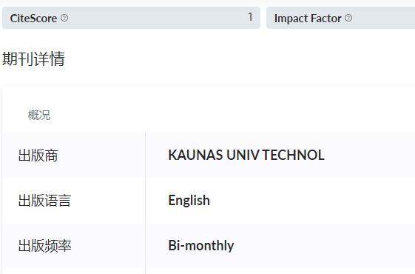Screen dimensions: 415x274
Task: Select the Bi-monthly frequency value
Action: [201, 246]
